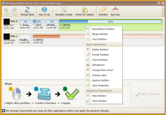Select Change Drive Letter menu entry

[104, 70]
